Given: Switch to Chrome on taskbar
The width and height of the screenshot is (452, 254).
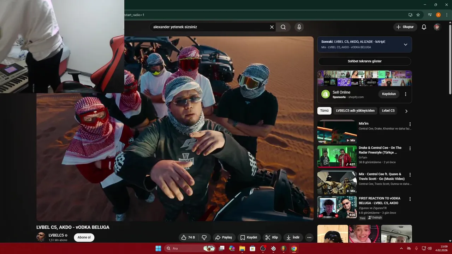Looking at the screenshot, I should pos(294,248).
